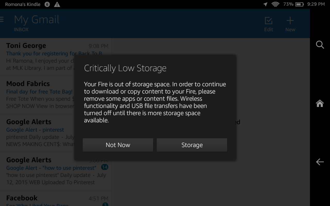Dismiss storage alert with Not Now
This screenshot has width=330, height=206.
click(118, 145)
